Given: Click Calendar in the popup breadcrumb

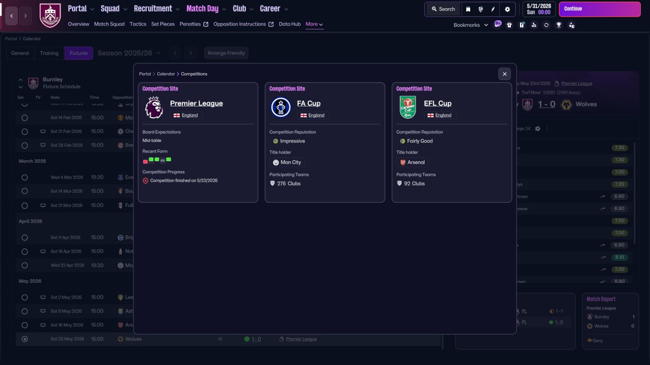Looking at the screenshot, I should (x=166, y=74).
